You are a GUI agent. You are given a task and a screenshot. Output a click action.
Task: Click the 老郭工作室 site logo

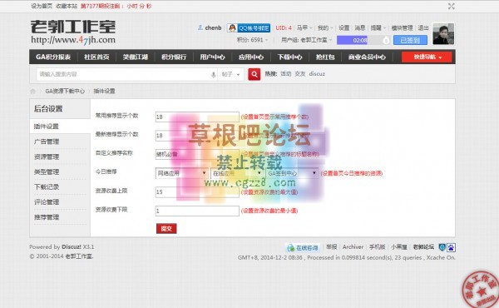(73, 32)
